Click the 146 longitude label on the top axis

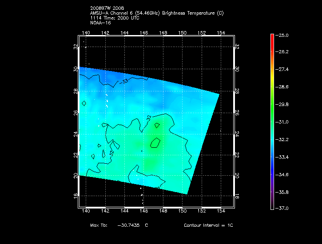point(144,33)
